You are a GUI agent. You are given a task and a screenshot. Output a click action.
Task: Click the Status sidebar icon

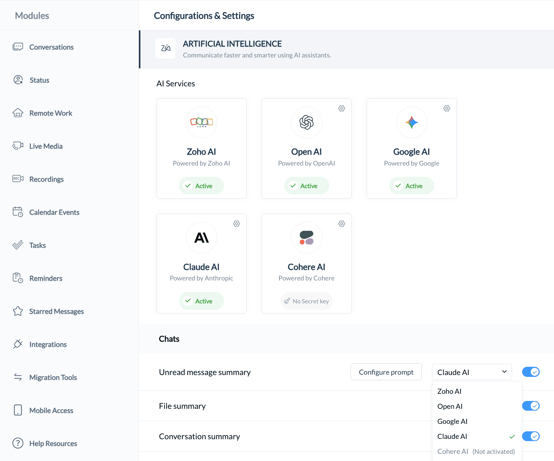coord(18,80)
